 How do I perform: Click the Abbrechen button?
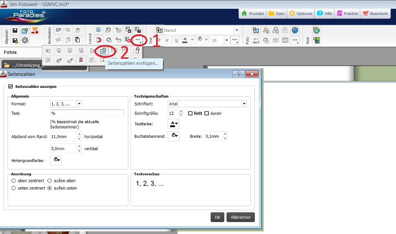pyautogui.click(x=241, y=217)
